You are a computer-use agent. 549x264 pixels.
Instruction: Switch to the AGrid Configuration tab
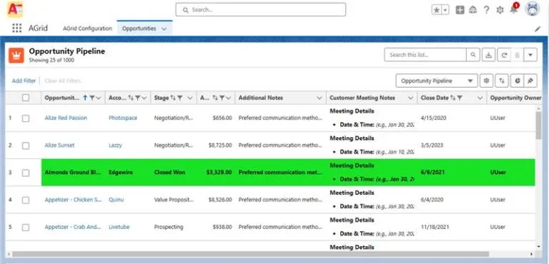(x=87, y=29)
